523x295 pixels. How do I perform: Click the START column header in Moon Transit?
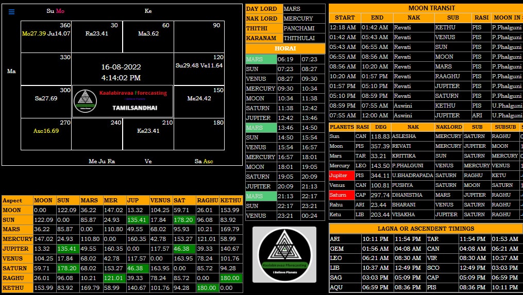pyautogui.click(x=345, y=18)
